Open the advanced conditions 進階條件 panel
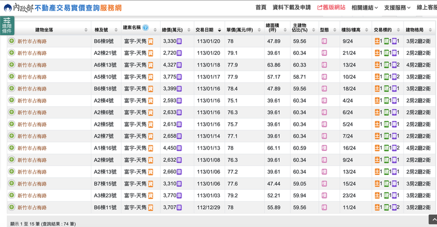The height and width of the screenshot is (227, 437). [x=7, y=25]
